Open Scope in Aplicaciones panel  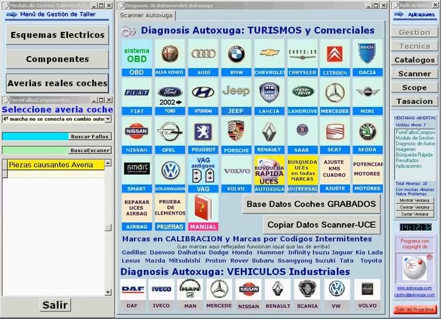[x=415, y=88]
